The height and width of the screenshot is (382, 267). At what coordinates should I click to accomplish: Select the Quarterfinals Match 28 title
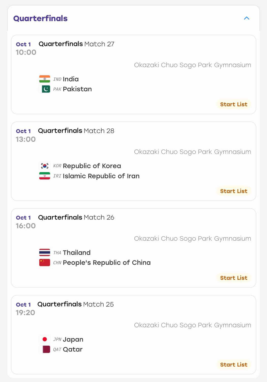76,131
